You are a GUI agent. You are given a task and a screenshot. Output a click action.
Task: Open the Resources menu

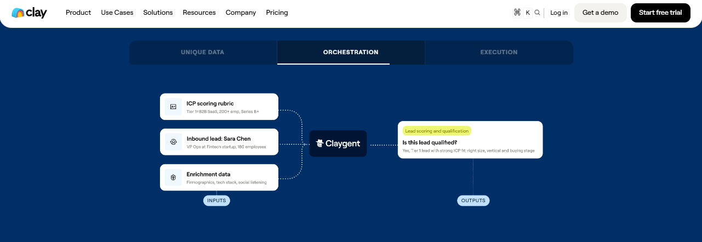point(199,13)
